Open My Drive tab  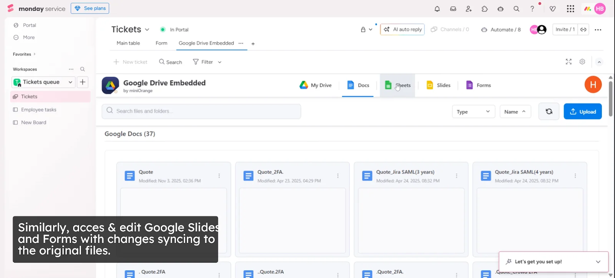coord(315,85)
